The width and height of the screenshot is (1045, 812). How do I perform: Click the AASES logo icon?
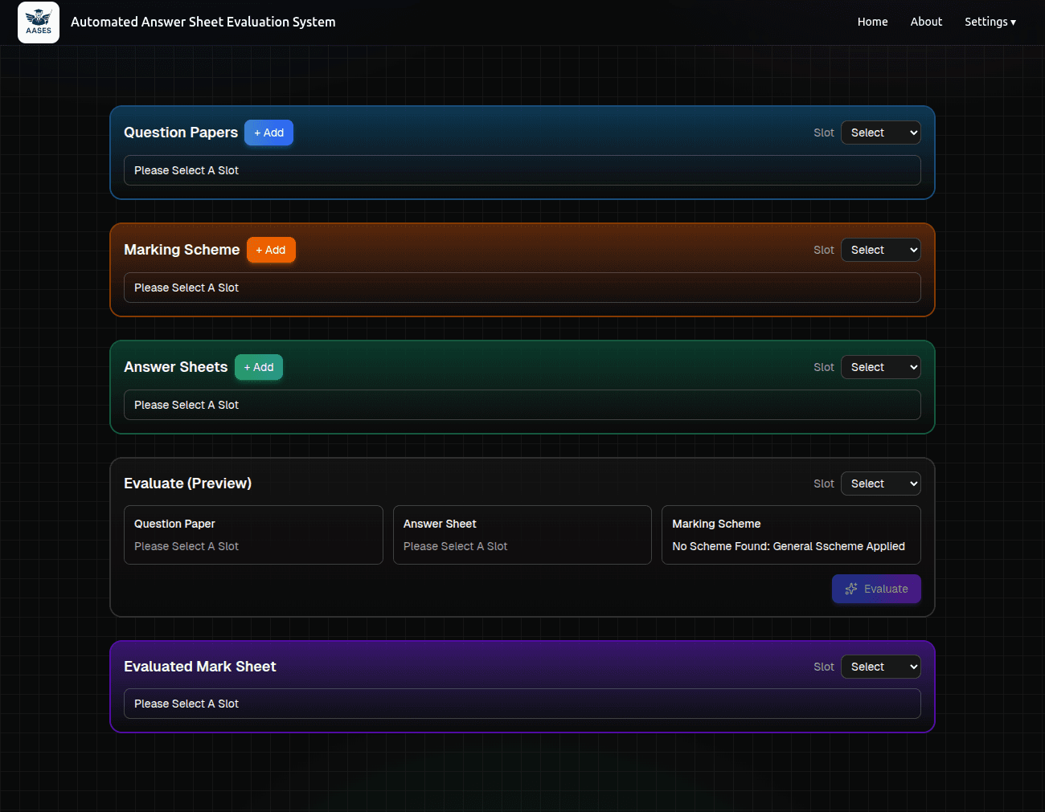pos(39,22)
